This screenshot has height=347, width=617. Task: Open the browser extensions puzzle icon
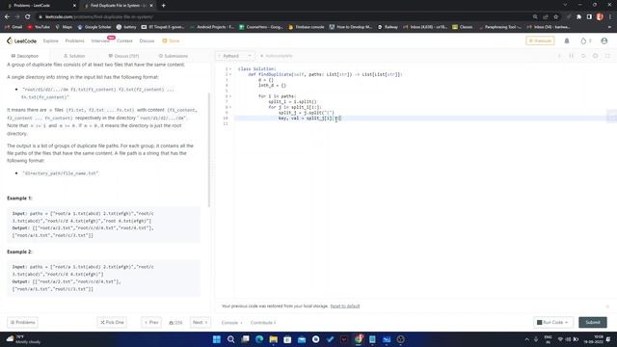[578, 17]
